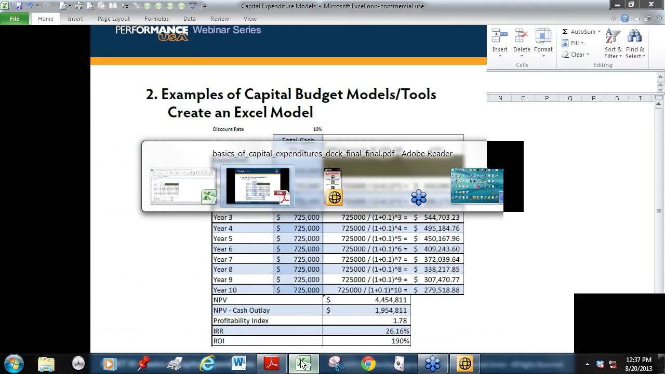The width and height of the screenshot is (665, 374).
Task: Select column Q header
Action: [570, 98]
